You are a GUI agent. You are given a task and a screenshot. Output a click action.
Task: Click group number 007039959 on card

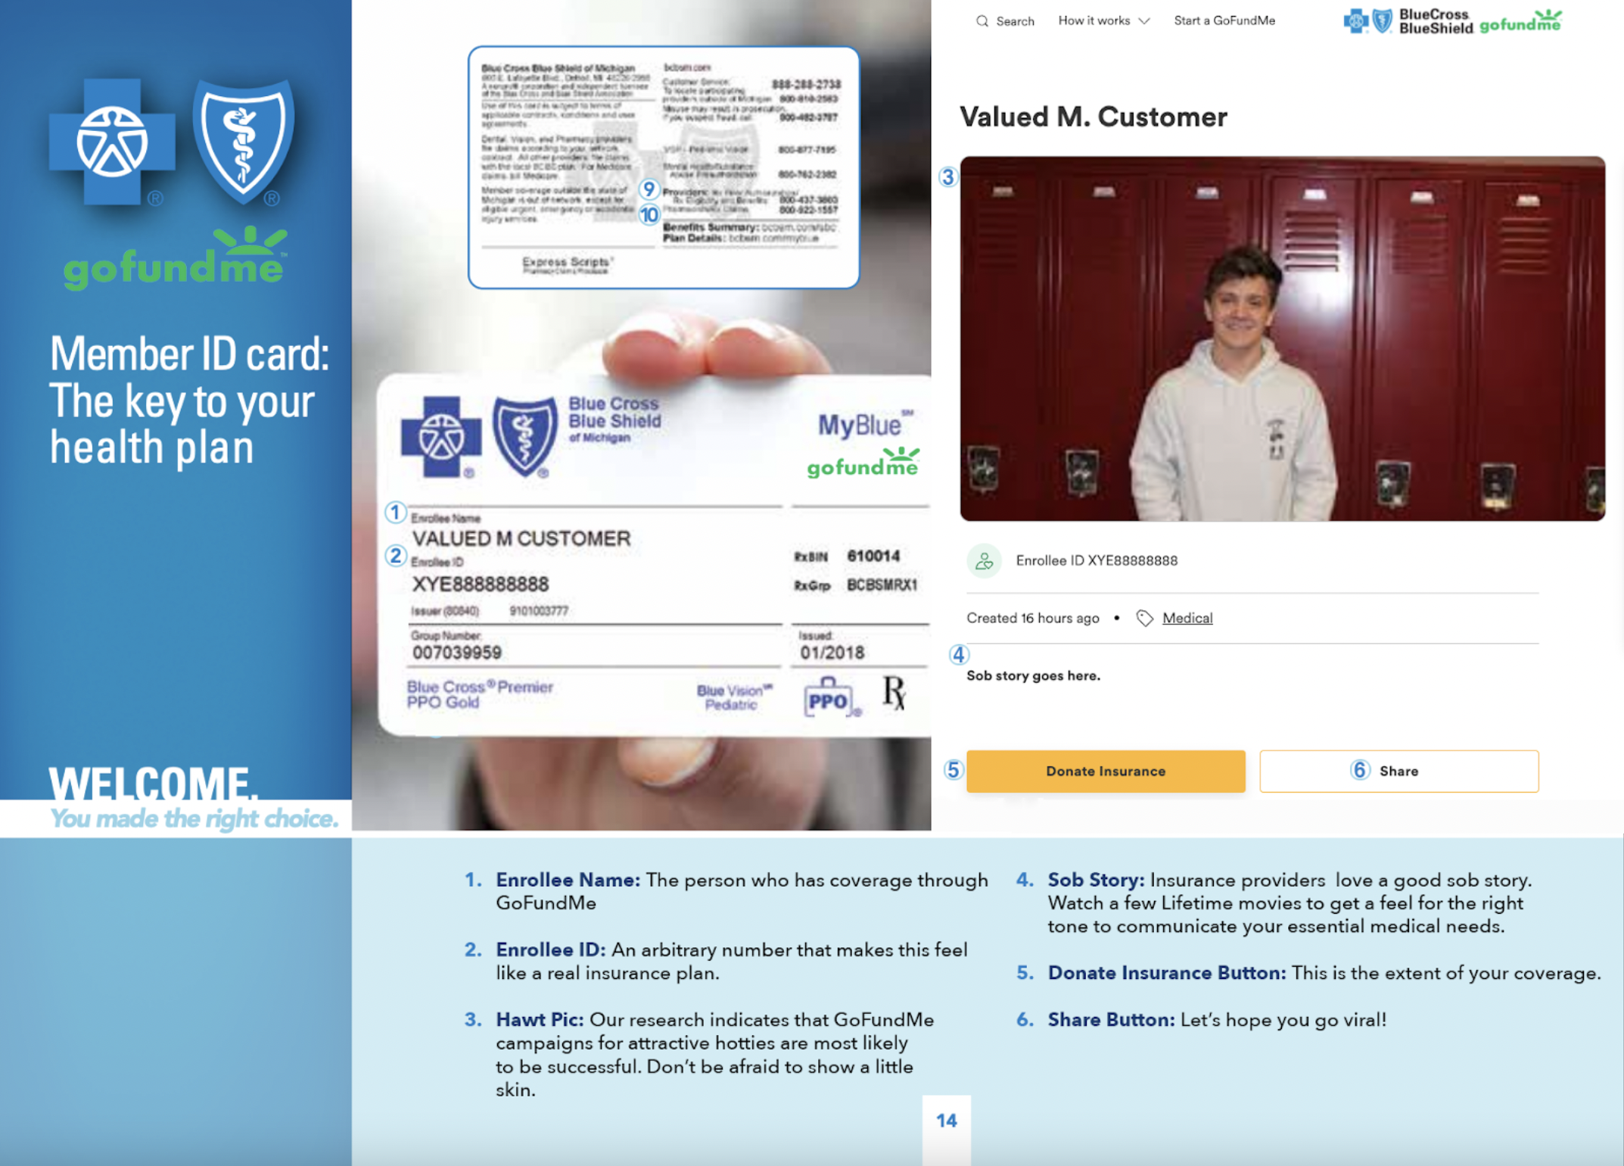tap(457, 652)
